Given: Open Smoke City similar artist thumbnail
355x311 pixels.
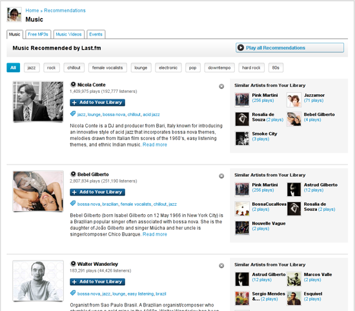Looking at the screenshot, I should [242, 138].
